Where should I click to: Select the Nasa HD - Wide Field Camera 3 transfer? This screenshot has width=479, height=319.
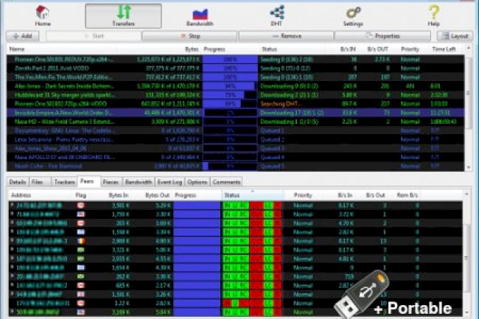[x=235, y=122]
